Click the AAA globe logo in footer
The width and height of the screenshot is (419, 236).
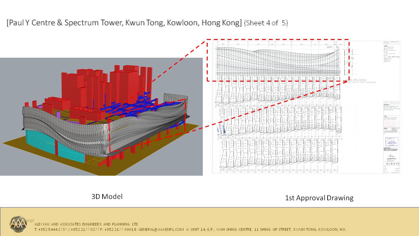pyautogui.click(x=18, y=223)
